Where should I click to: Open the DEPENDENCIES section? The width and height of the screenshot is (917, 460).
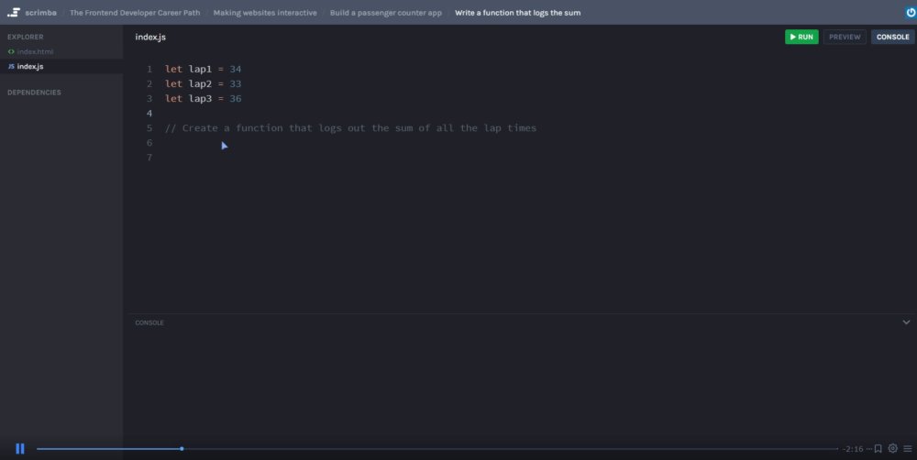click(34, 93)
